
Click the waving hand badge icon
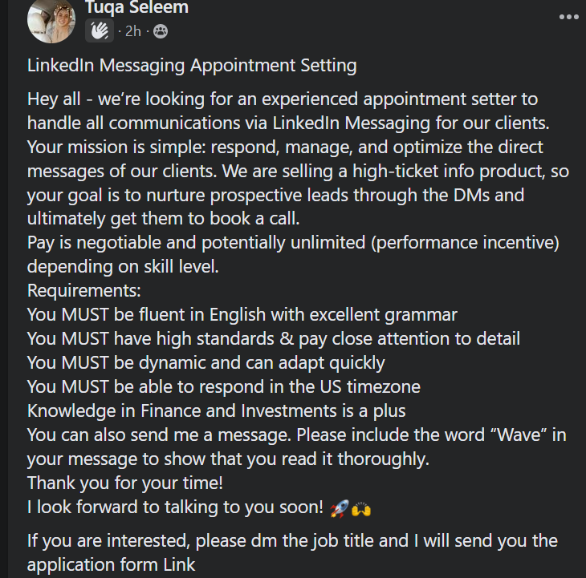[100, 30]
